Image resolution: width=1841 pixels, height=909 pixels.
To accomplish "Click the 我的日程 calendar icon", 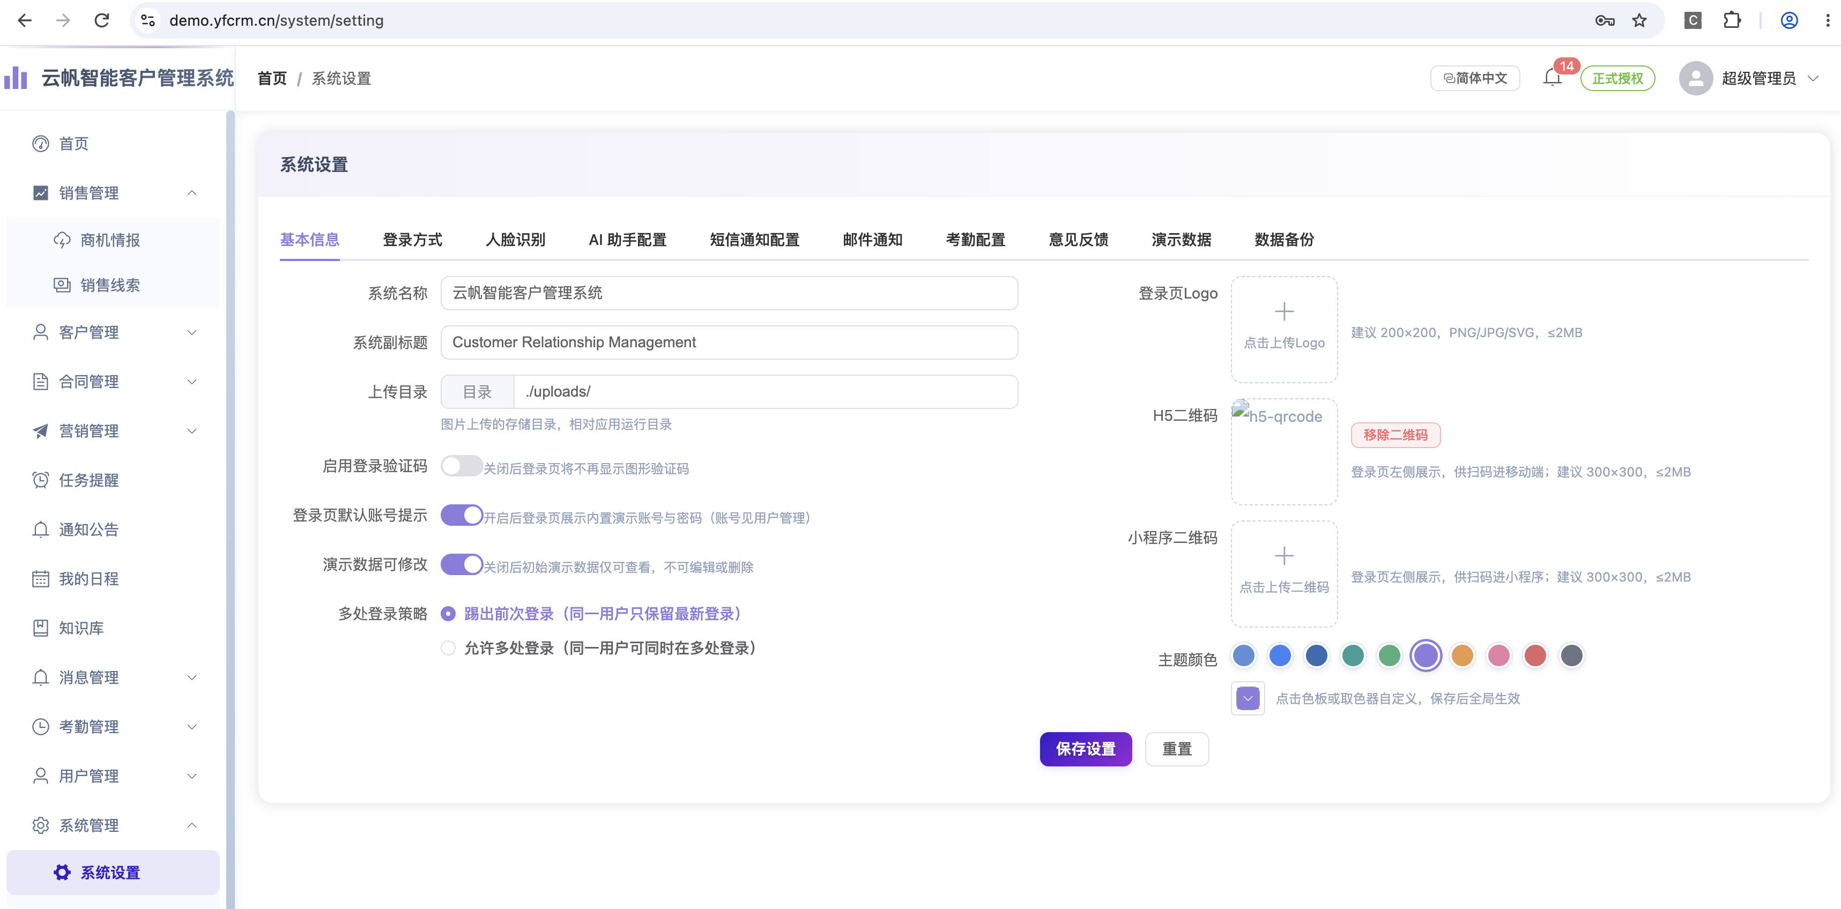I will (x=41, y=579).
